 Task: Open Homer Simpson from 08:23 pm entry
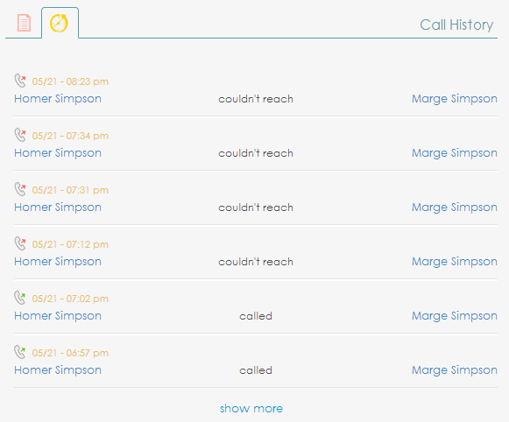(58, 99)
